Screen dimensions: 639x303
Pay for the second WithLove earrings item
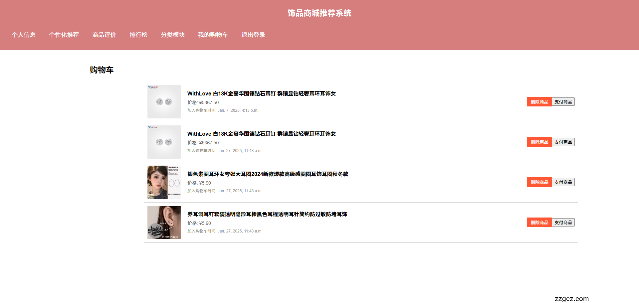[x=563, y=142]
